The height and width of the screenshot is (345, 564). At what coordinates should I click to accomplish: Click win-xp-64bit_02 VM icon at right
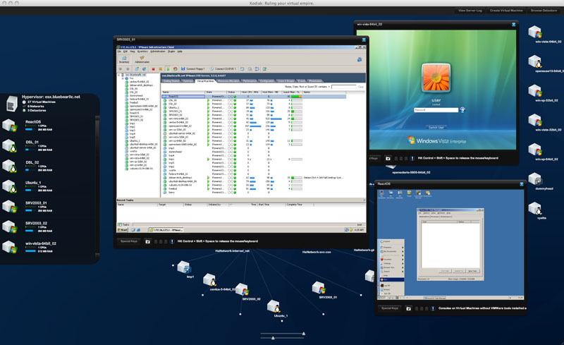tap(535, 150)
